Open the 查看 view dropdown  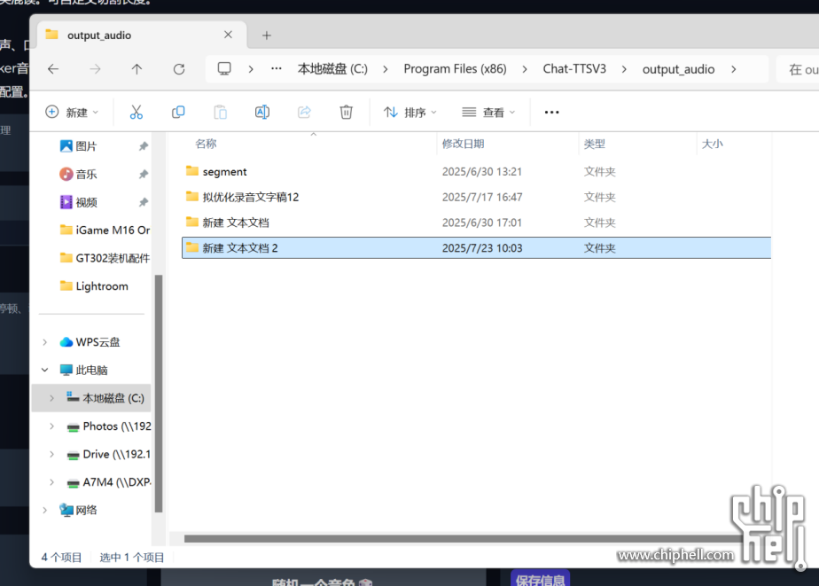click(x=488, y=112)
